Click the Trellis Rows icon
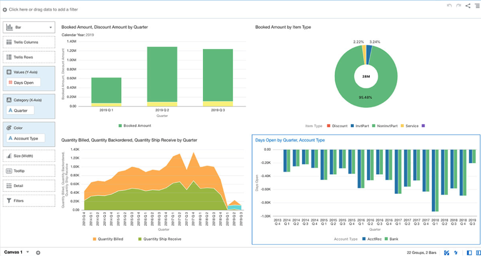Viewport: 481px width, 256px height. 9,57
